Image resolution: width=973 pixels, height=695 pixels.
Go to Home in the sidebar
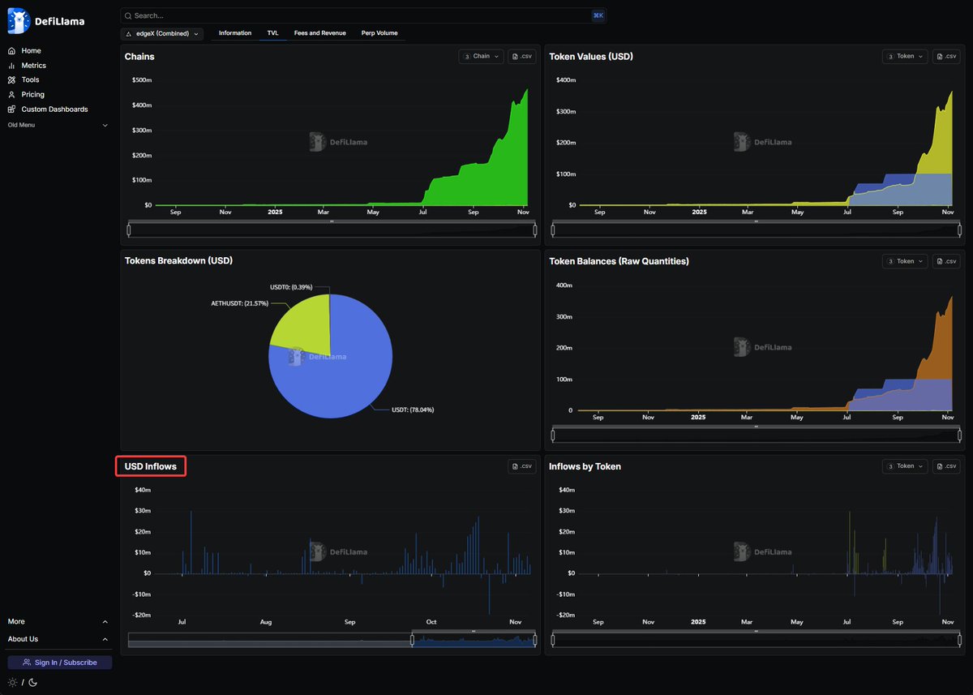point(31,50)
